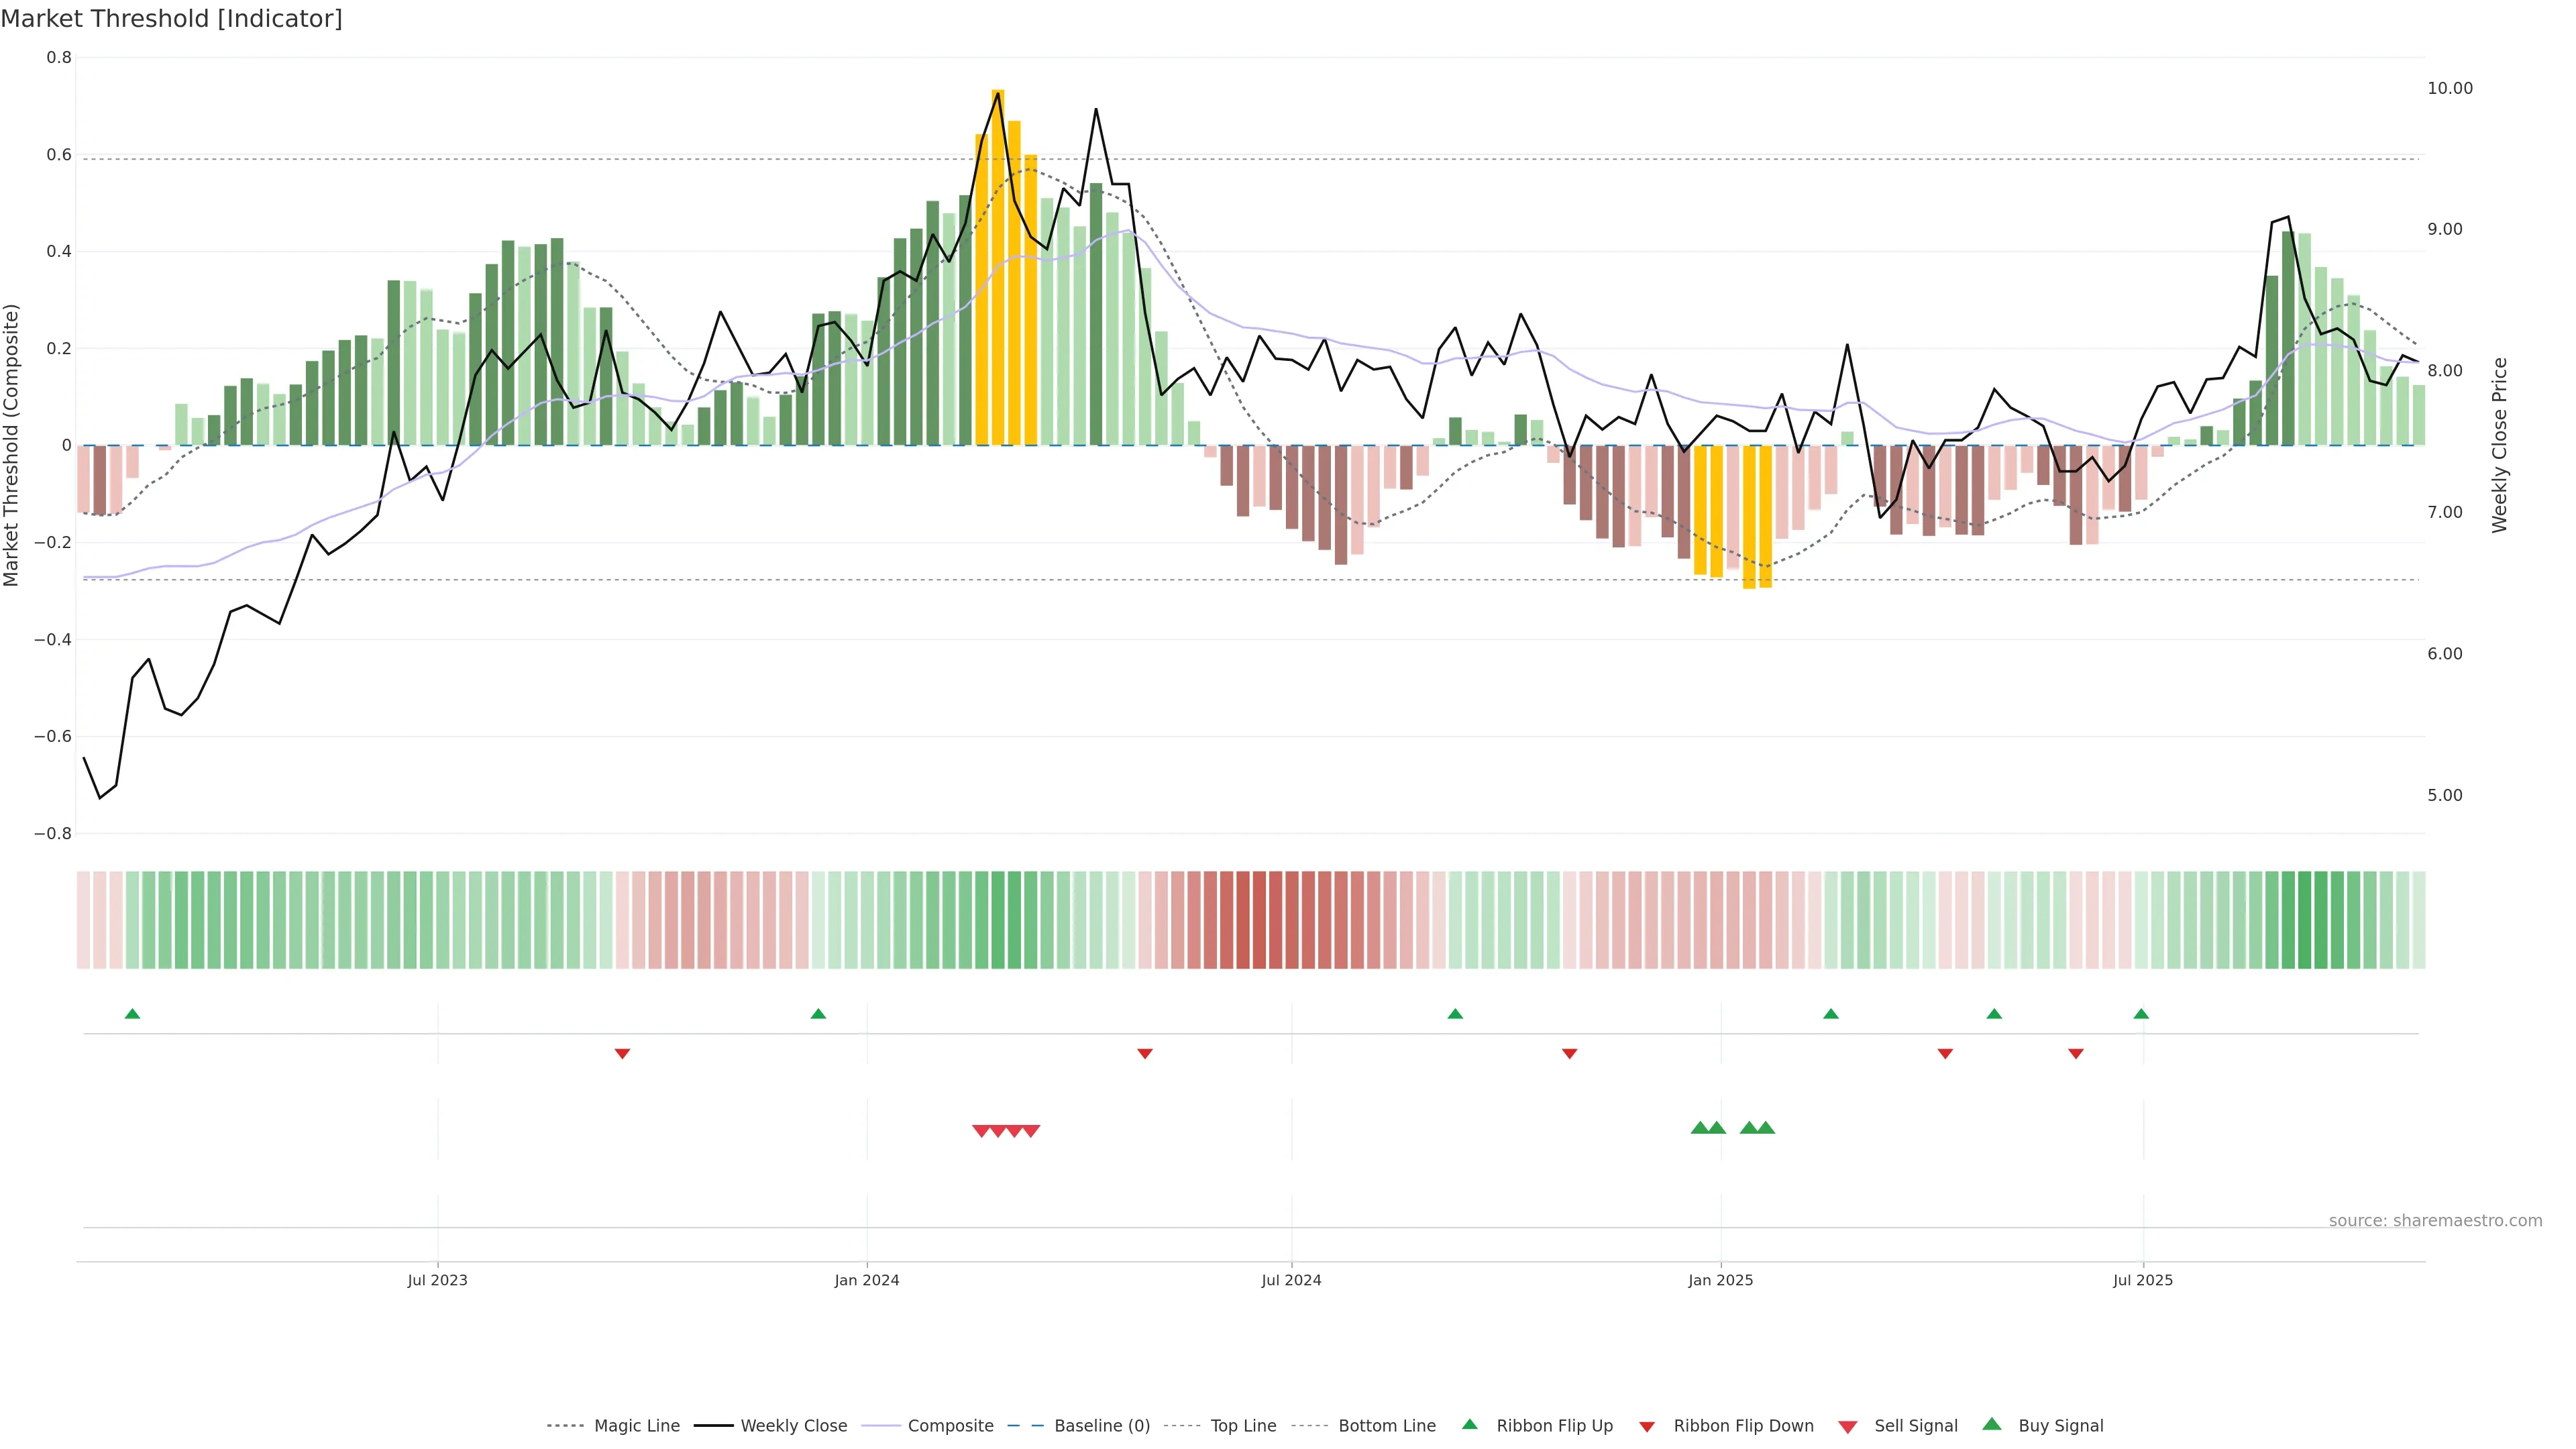Click the Market Threshold [Indicator] chart title
The image size is (2576, 1449).
coord(171,19)
